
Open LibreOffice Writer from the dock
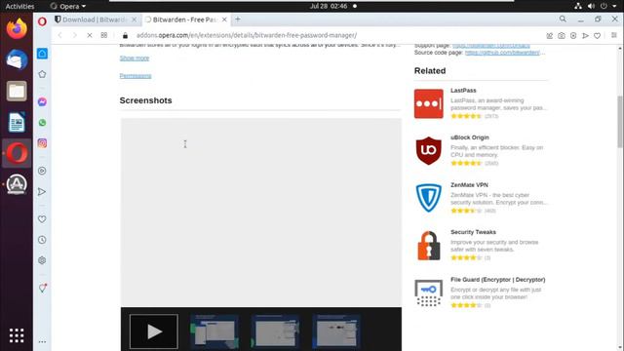pos(17,122)
